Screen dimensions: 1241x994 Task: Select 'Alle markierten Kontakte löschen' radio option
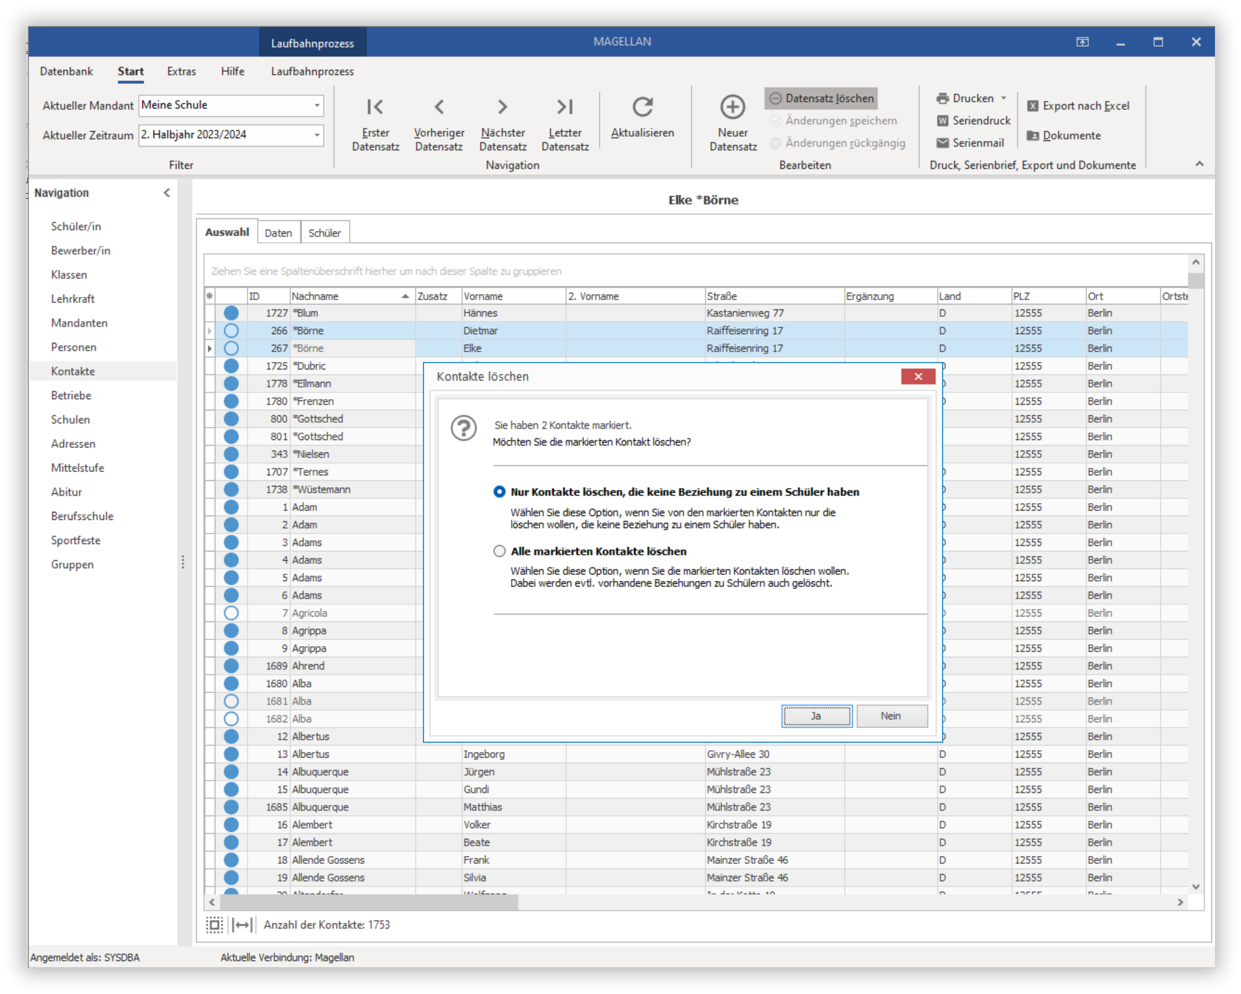tap(499, 551)
